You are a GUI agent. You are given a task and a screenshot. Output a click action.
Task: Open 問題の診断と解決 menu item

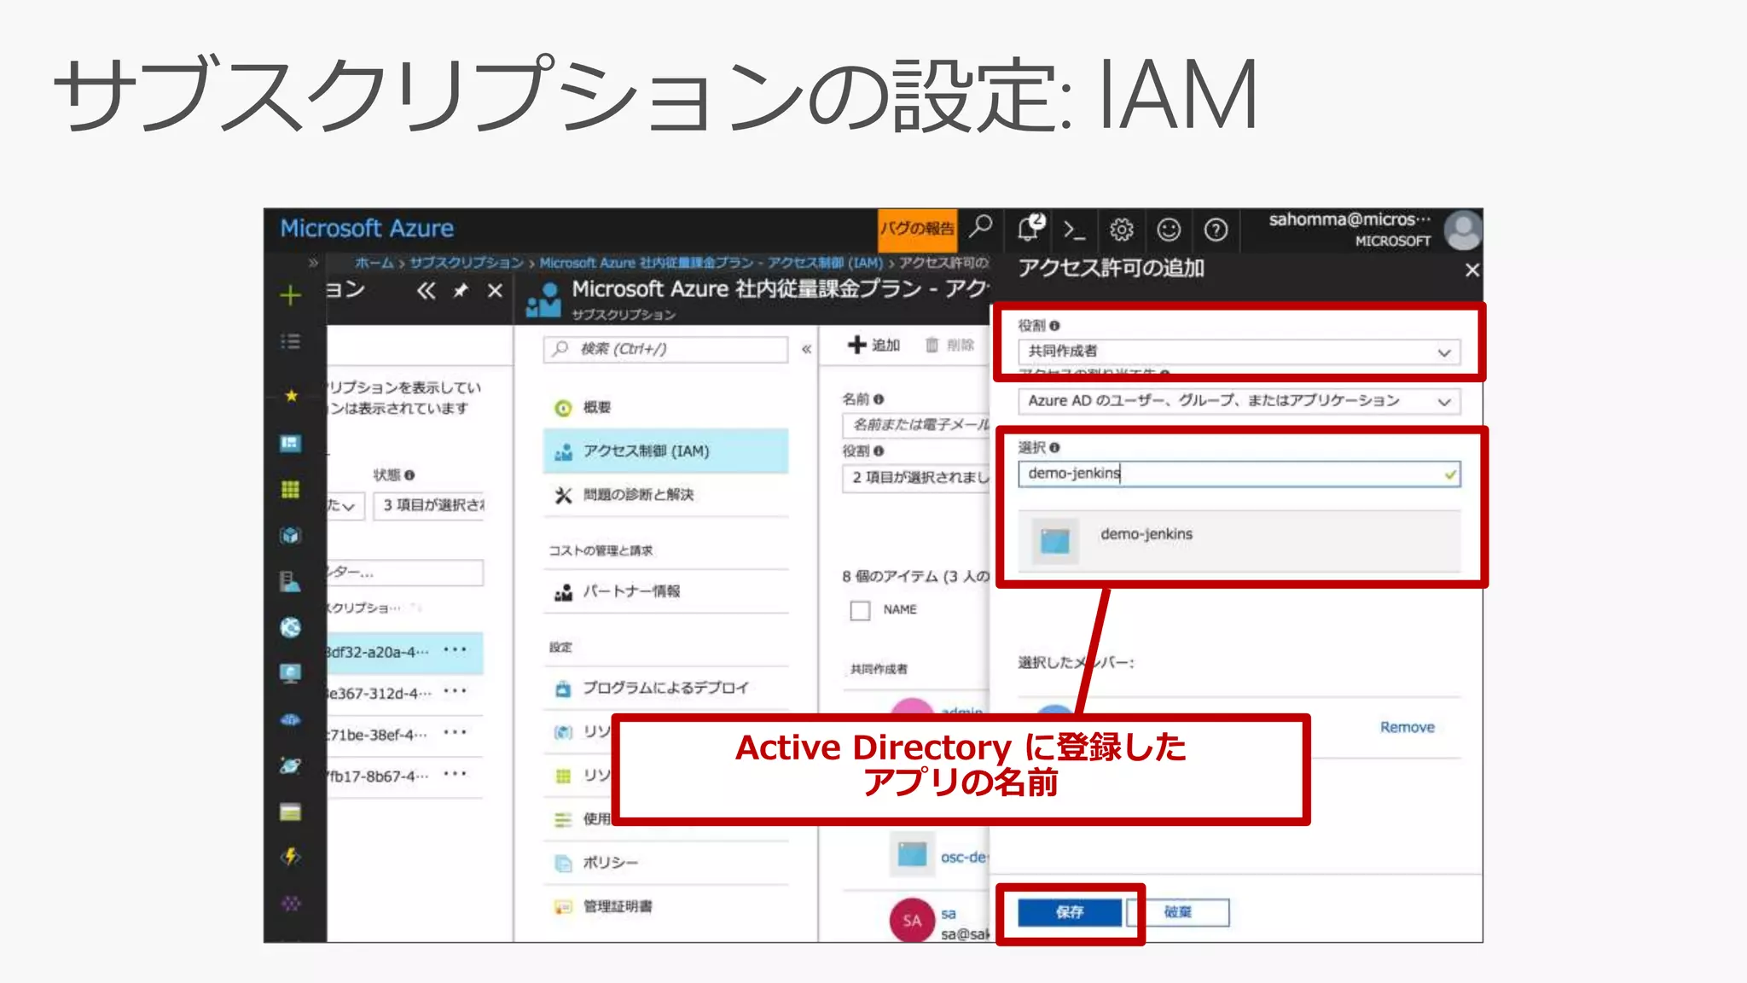click(665, 495)
